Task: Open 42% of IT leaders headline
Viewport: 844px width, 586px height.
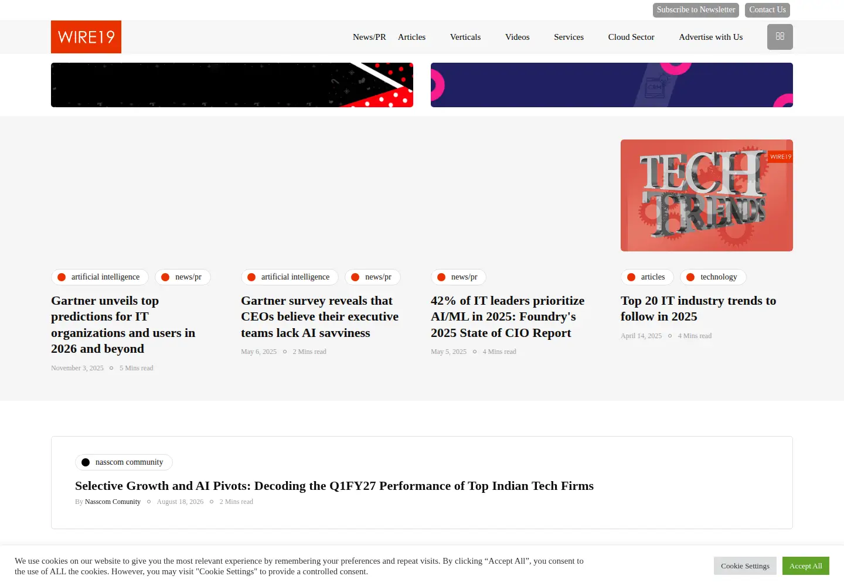Action: 508,316
